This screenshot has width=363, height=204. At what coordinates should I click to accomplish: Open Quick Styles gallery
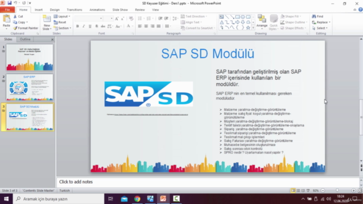tap(273, 22)
